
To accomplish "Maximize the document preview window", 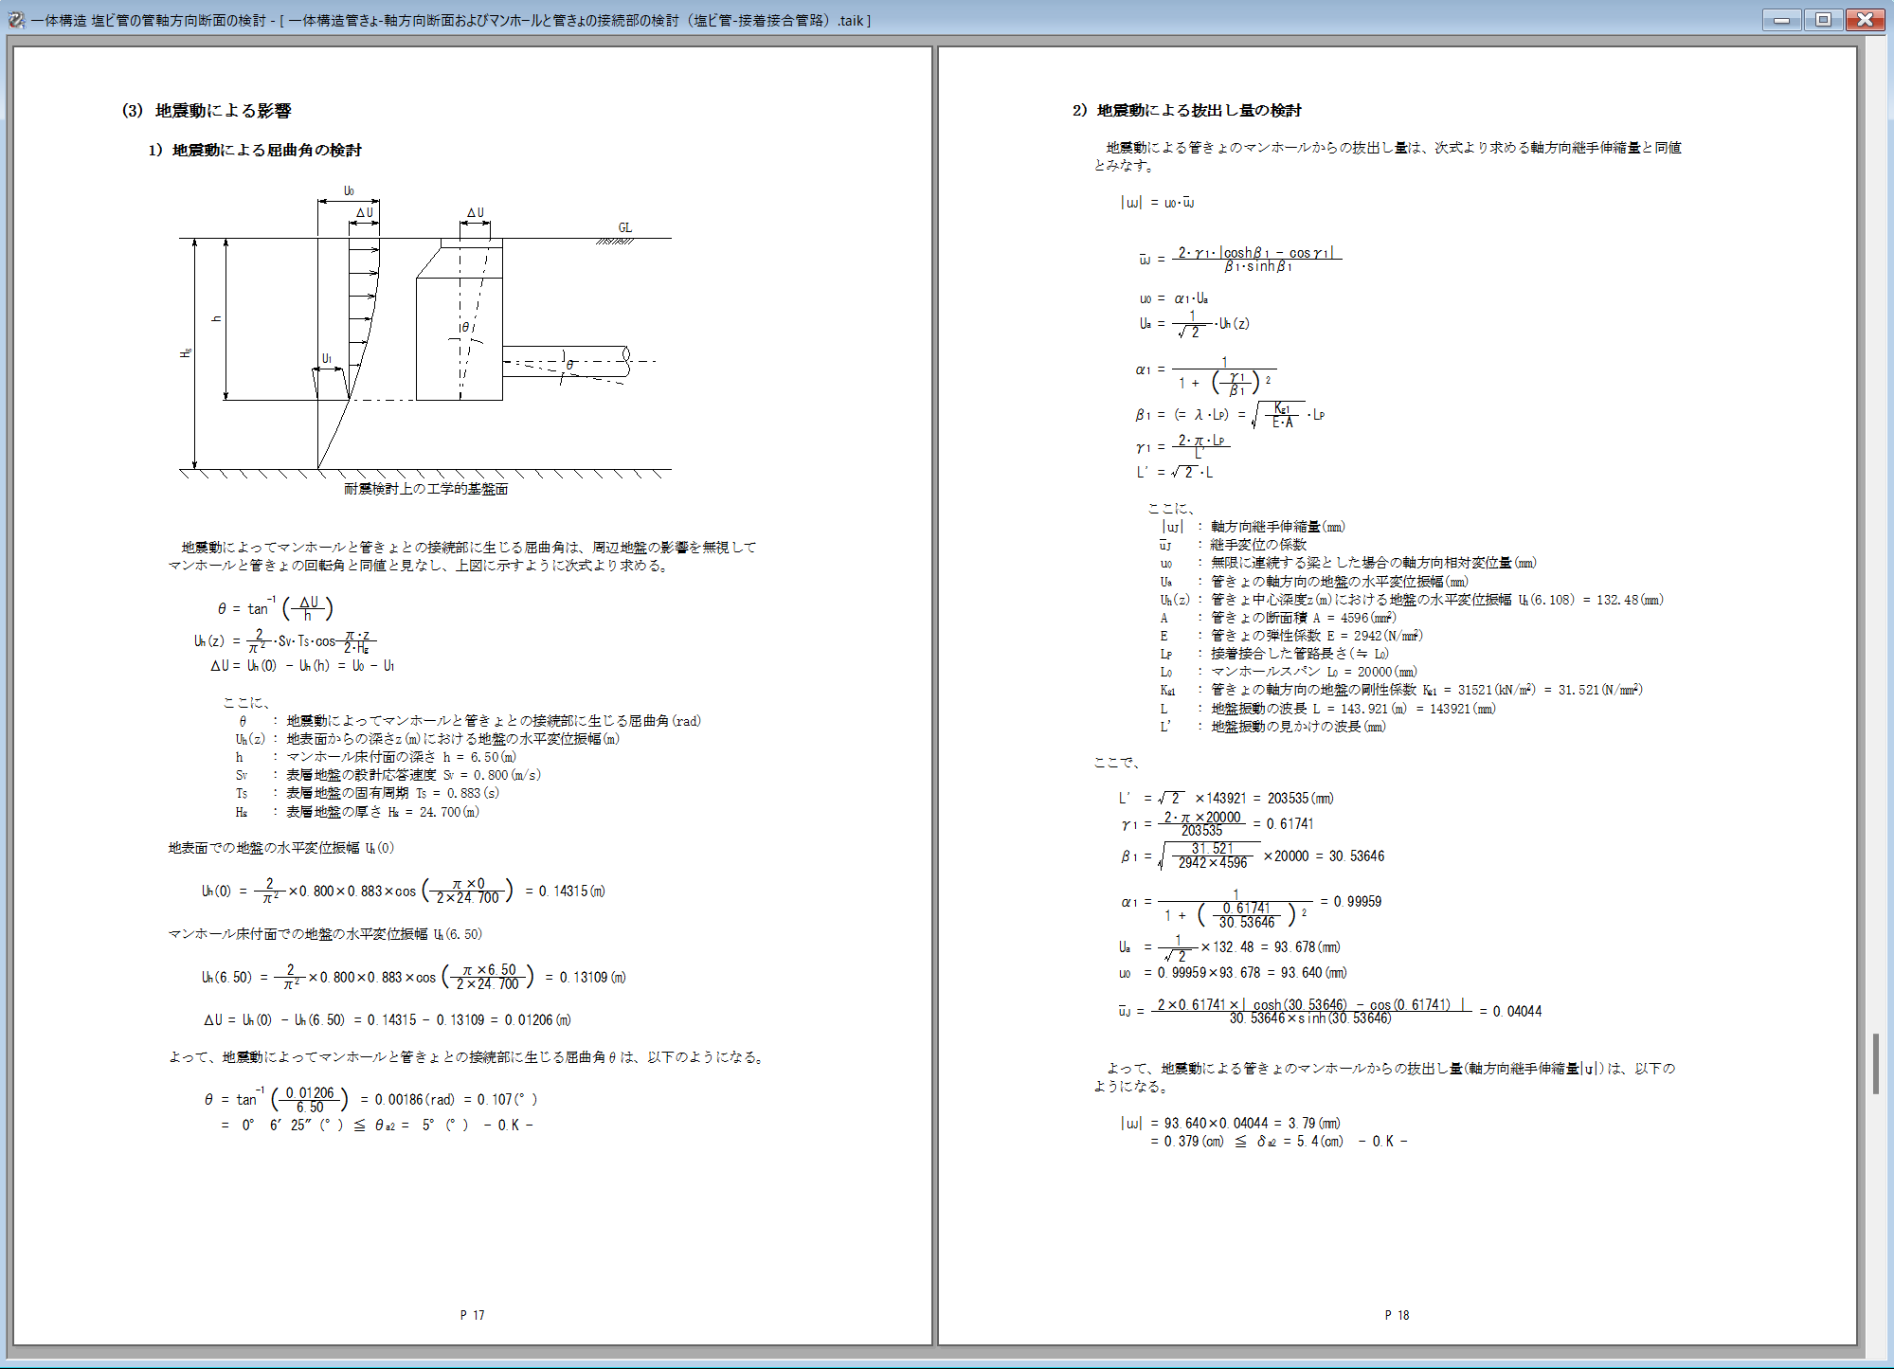I will [1823, 19].
